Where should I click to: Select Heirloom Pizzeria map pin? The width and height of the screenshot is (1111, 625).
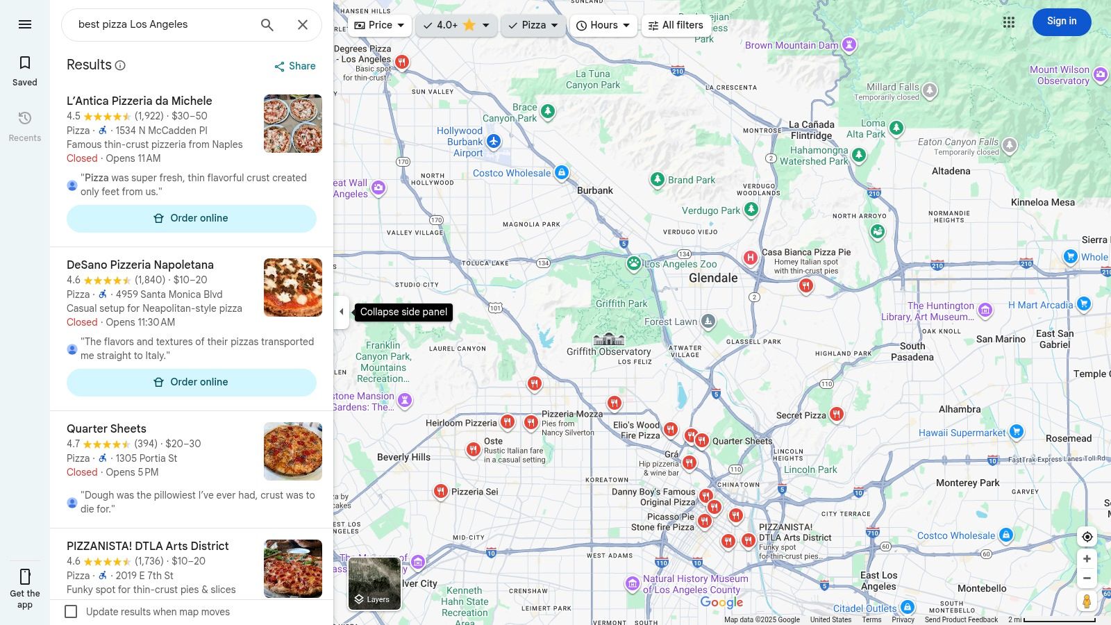click(x=508, y=422)
